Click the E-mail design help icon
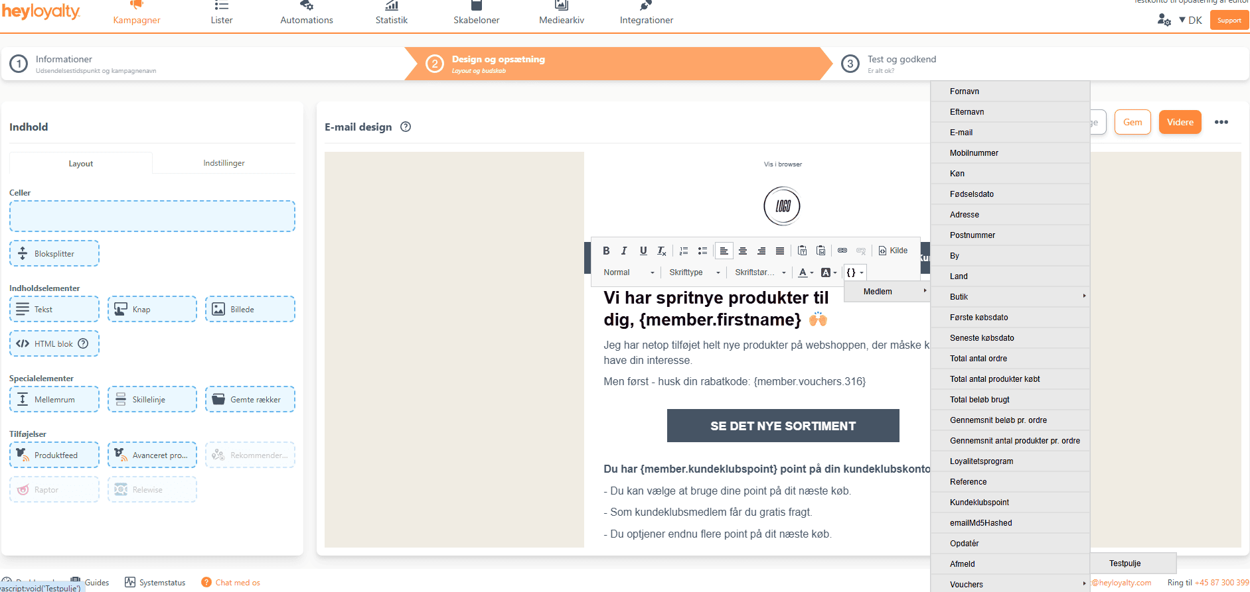 coord(406,127)
